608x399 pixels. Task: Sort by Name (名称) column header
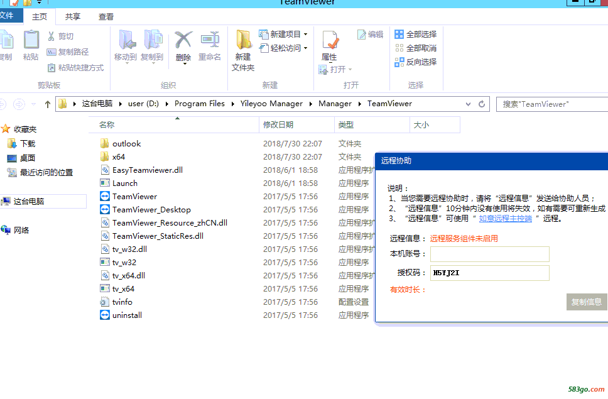point(174,125)
